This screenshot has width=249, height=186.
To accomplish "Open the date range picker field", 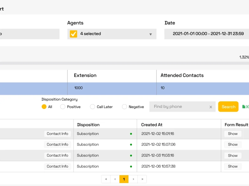I will point(207,34).
